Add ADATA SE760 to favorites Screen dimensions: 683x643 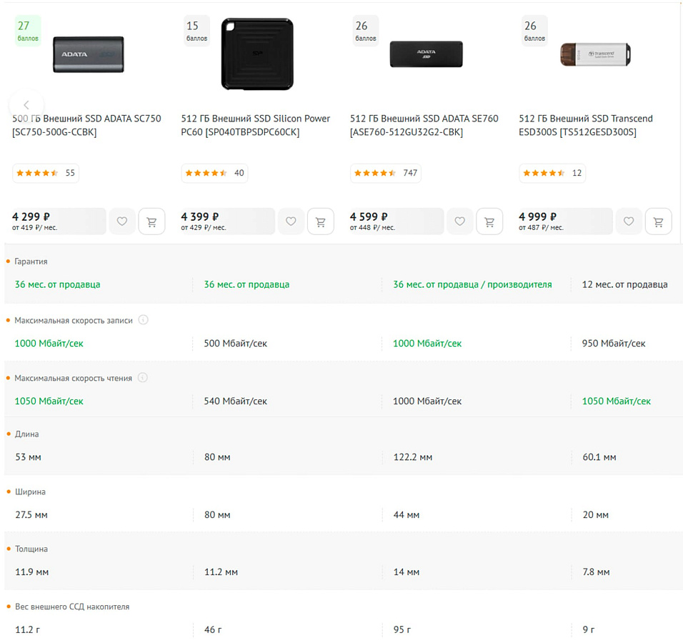point(460,221)
